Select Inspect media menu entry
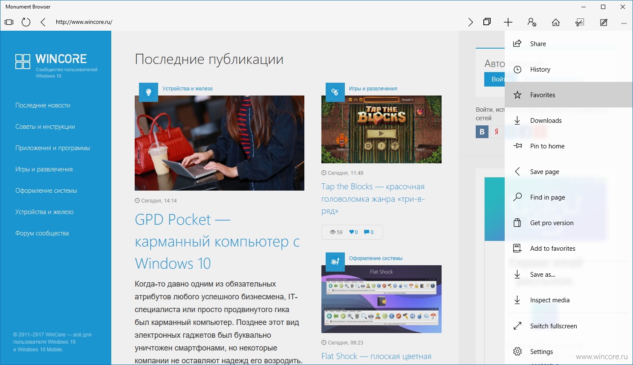 [569, 300]
